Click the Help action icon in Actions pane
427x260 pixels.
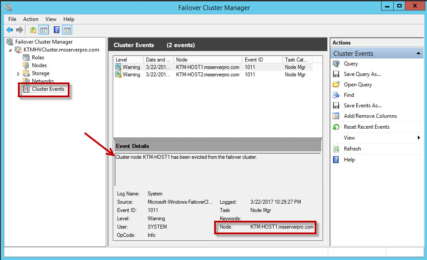pos(336,160)
